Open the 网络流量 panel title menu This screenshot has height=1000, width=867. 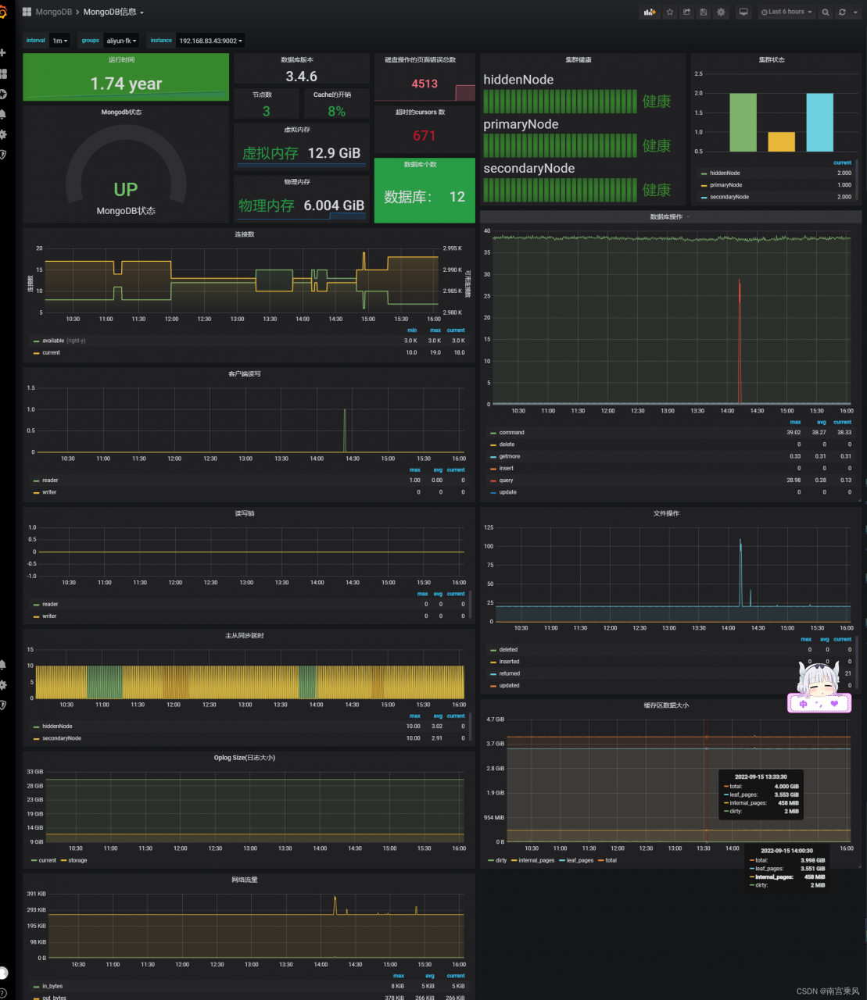coord(245,880)
